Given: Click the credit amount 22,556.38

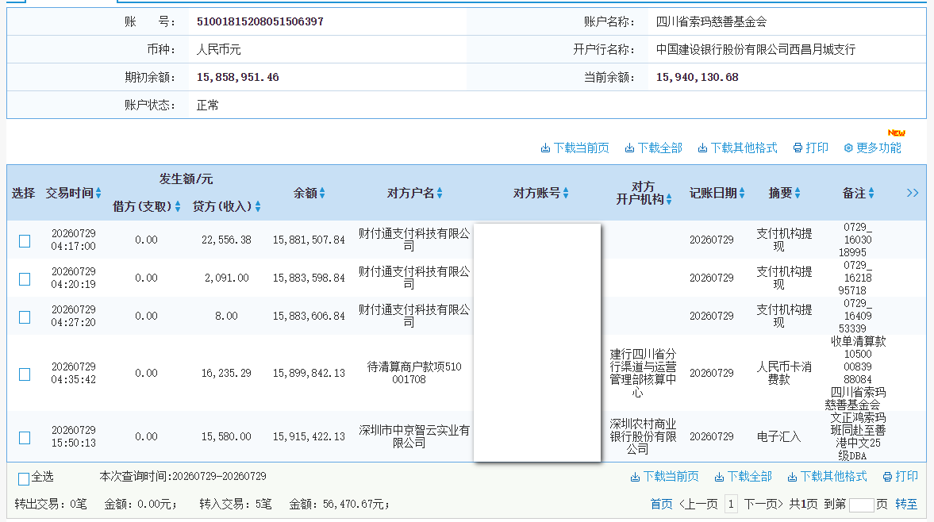Looking at the screenshot, I should pos(226,240).
